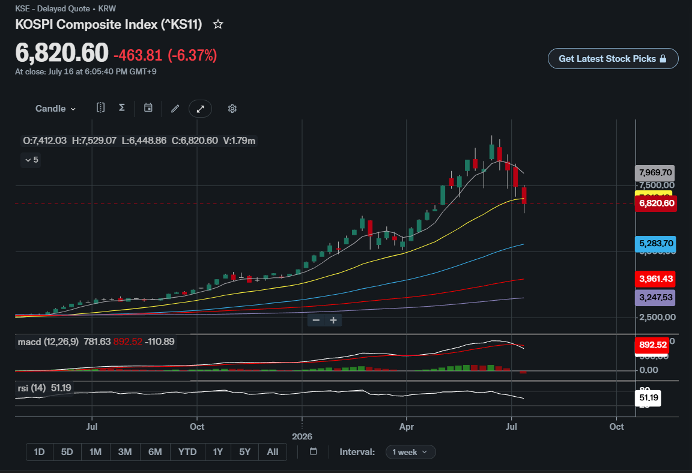
Task: Open the events calendar icon in toolbar
Action: coord(148,108)
